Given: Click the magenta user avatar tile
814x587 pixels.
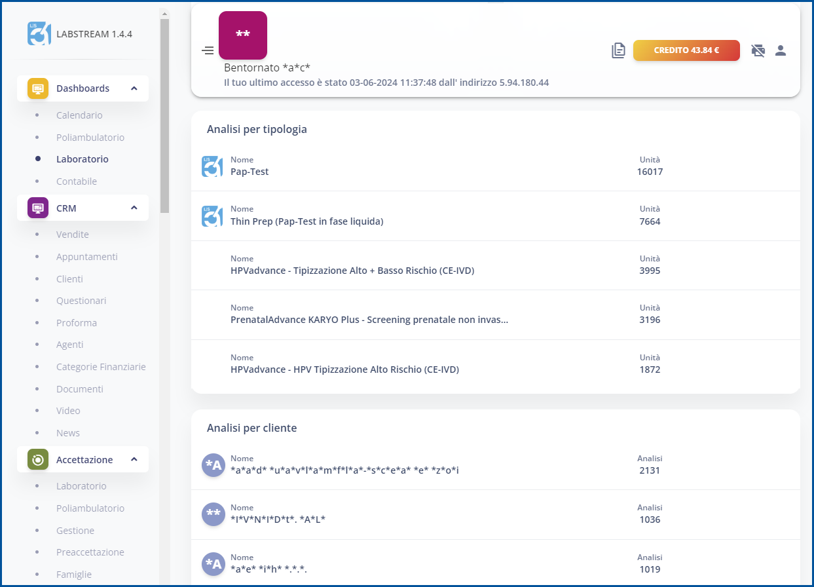Looking at the screenshot, I should click(x=242, y=35).
